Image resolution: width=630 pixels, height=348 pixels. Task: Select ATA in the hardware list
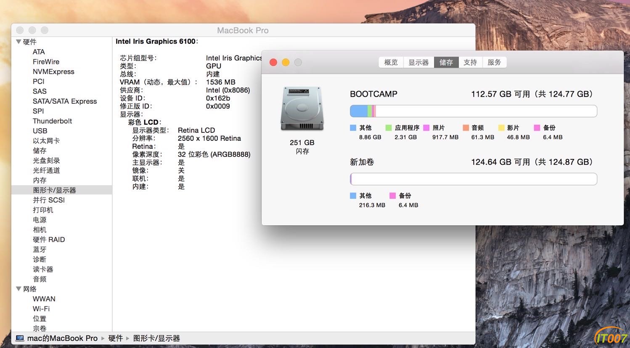39,52
